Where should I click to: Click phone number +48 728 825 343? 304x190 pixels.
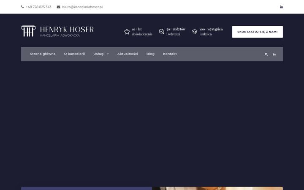pos(38,7)
